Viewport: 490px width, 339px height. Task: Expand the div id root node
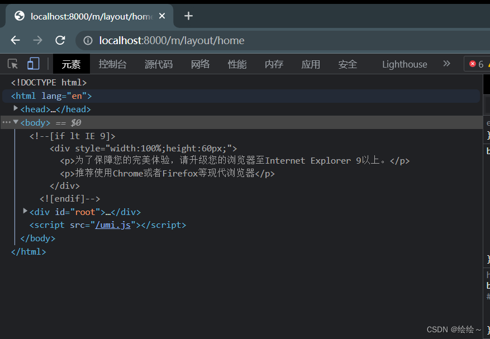25,211
